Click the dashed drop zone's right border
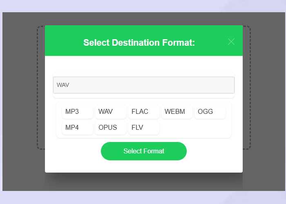286x204 pixels. [x=250, y=87]
